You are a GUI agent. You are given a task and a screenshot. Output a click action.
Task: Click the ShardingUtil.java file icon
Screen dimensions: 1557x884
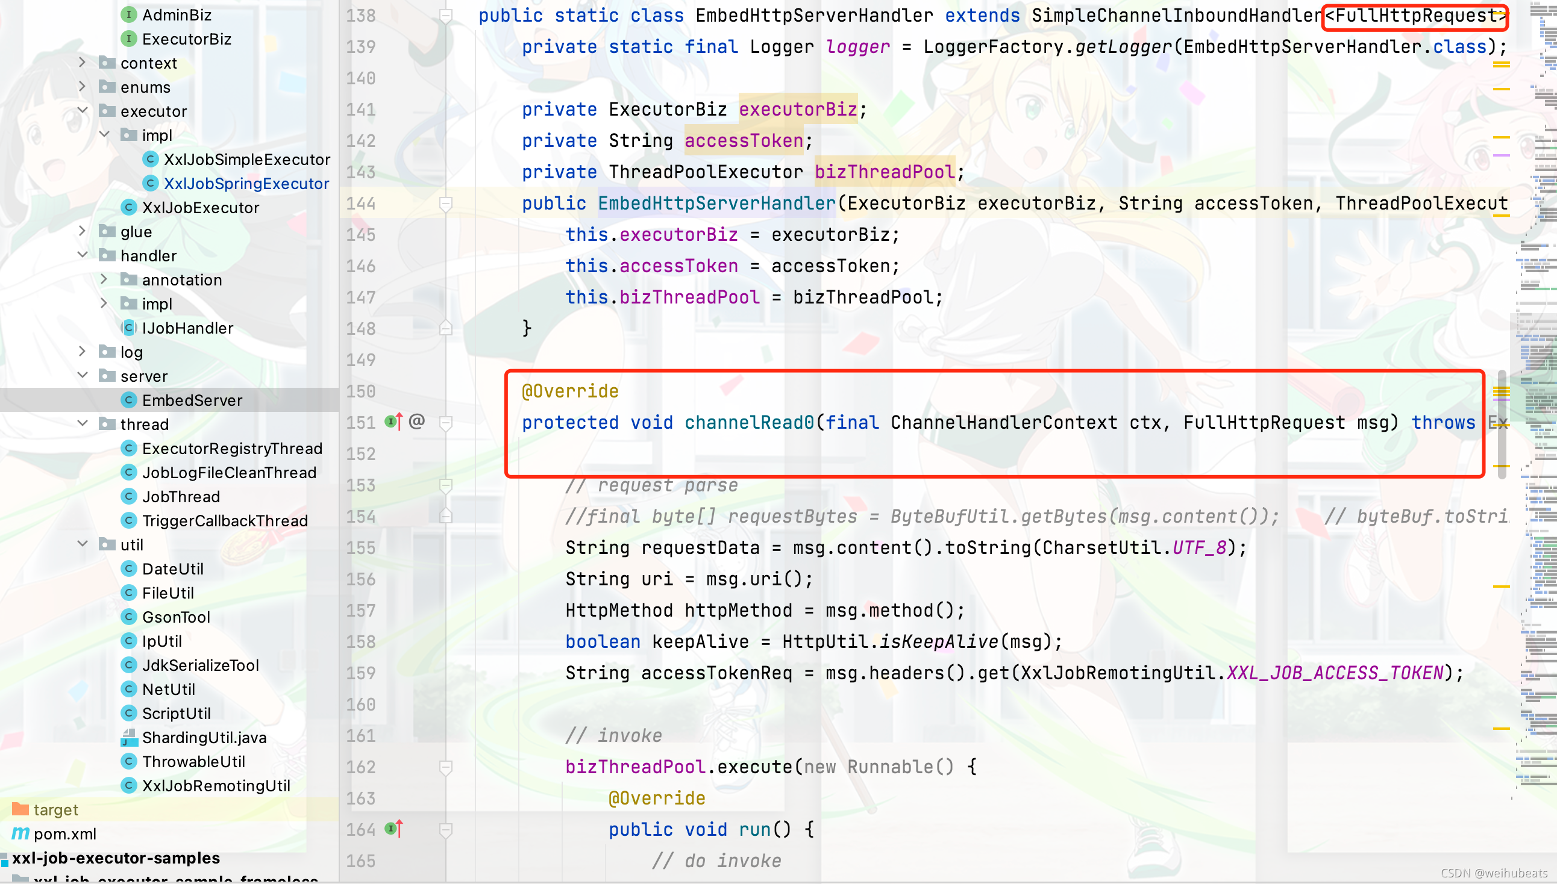(x=128, y=737)
